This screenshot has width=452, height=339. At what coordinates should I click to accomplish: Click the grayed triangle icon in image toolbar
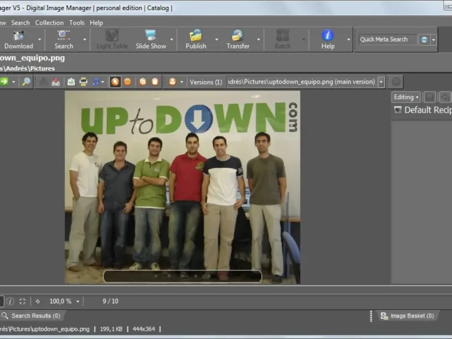point(44,82)
